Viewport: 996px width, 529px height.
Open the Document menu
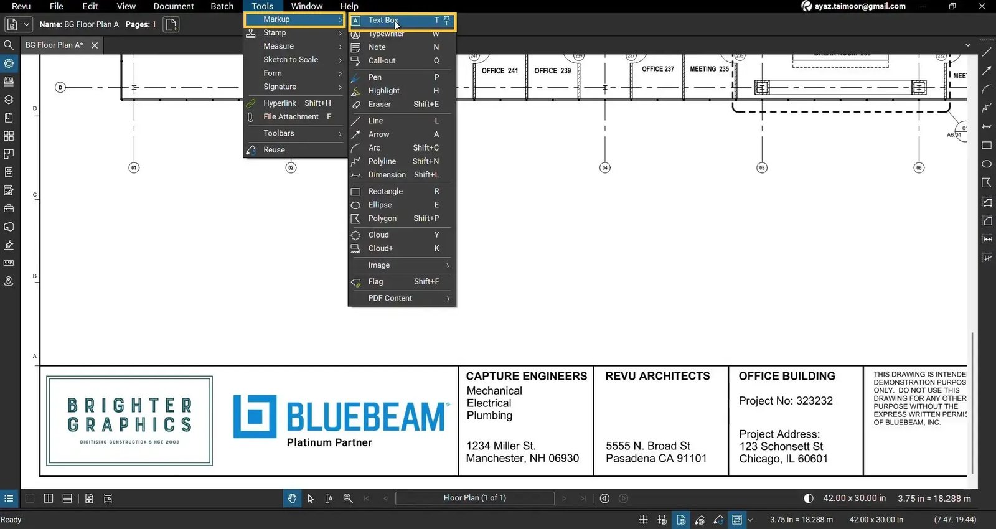[x=174, y=6]
